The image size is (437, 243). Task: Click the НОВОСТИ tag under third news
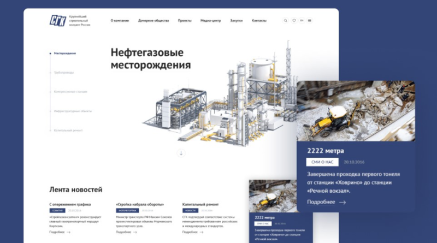point(190,211)
